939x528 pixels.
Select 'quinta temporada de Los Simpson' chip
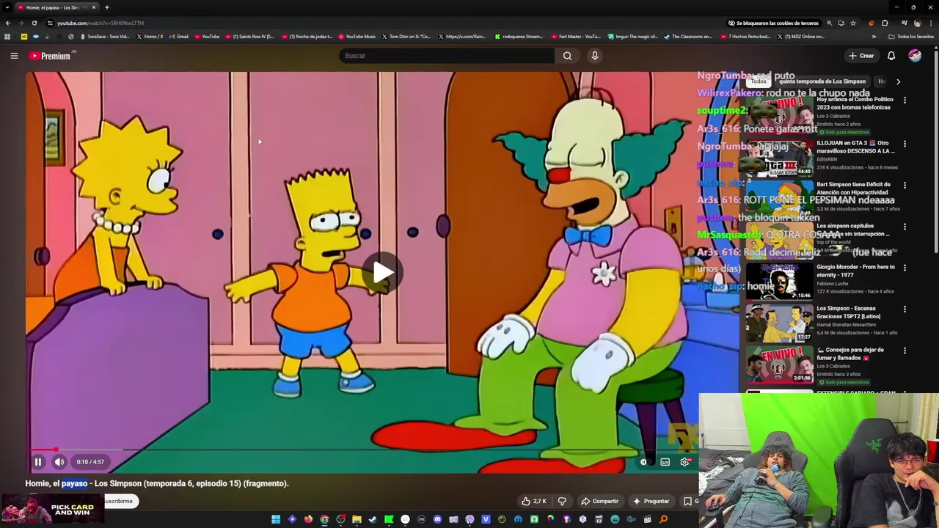tap(822, 81)
